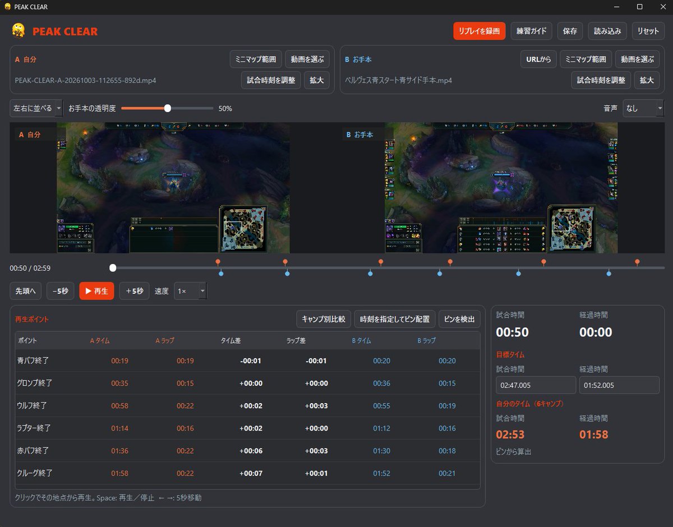
Task: Click the お手本の透明度 opacity slider handle
Action: point(167,108)
